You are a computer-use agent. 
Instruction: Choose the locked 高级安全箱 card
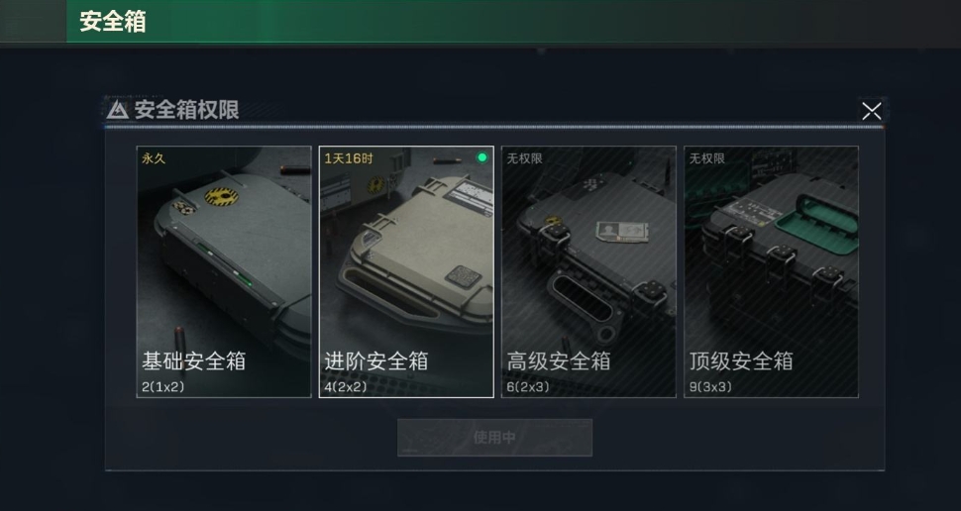pos(588,272)
